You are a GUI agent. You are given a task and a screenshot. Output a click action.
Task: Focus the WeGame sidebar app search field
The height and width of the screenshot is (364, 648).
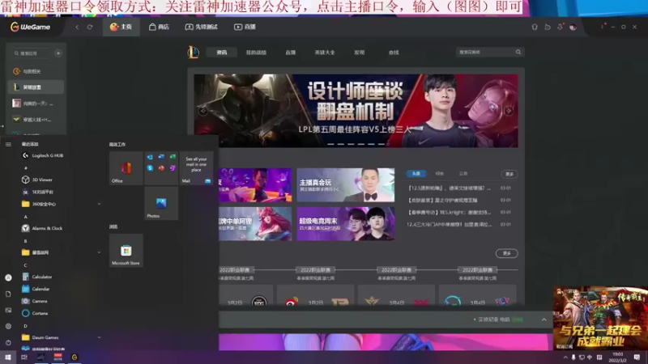coord(32,53)
